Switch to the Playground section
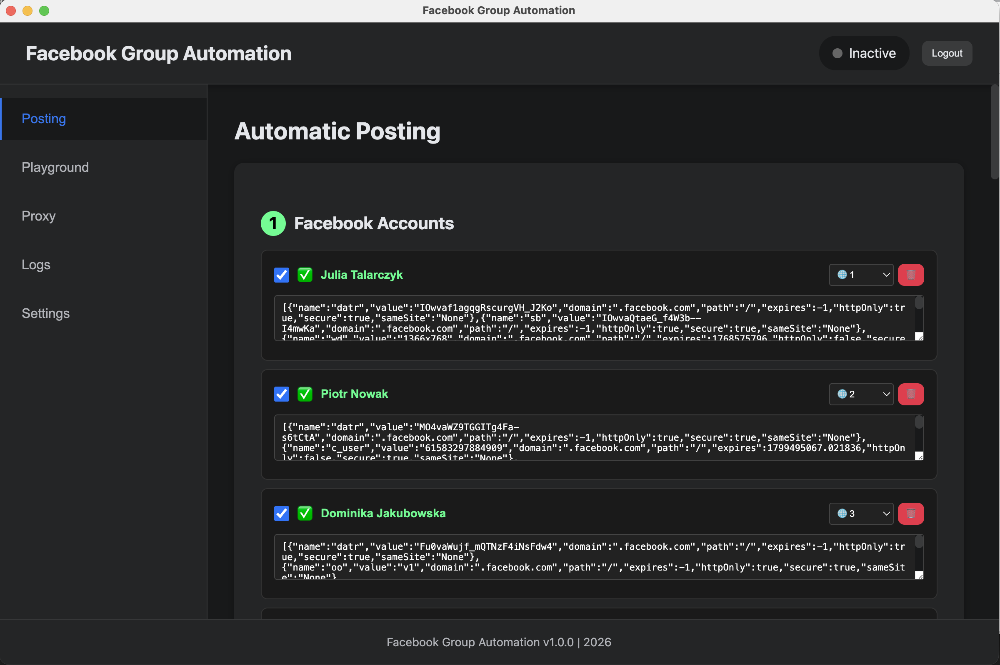The width and height of the screenshot is (1000, 665). [55, 167]
